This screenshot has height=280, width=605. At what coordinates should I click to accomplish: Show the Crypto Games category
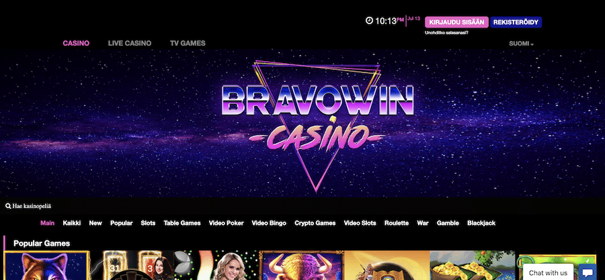pyautogui.click(x=315, y=223)
